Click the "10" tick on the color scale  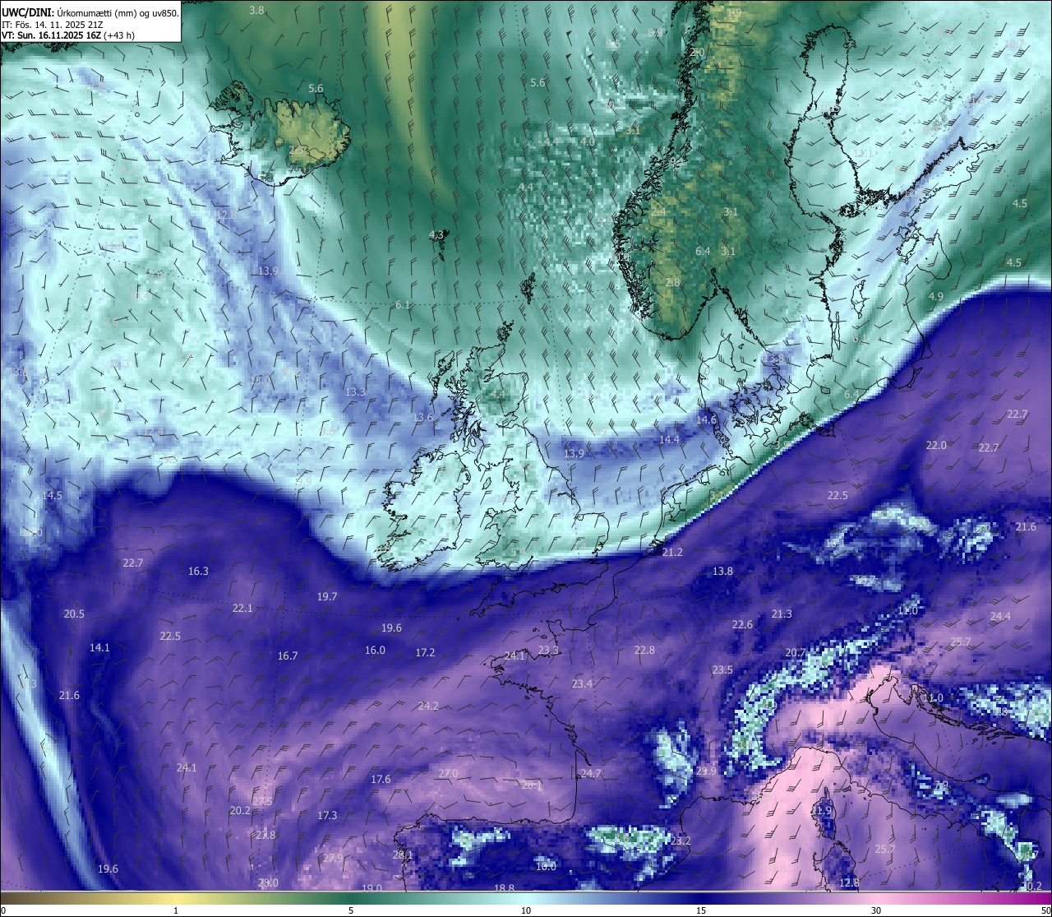coord(526,910)
